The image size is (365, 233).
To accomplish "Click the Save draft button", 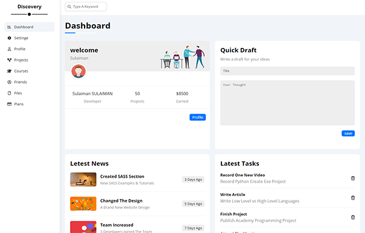I will pyautogui.click(x=348, y=133).
